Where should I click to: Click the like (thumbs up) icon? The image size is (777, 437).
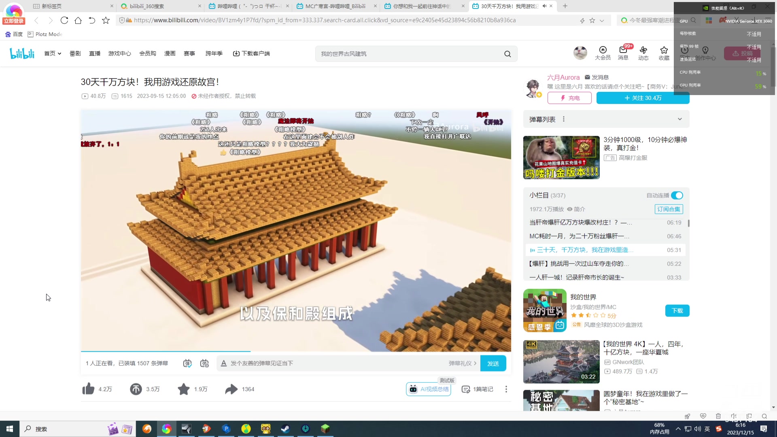click(88, 389)
